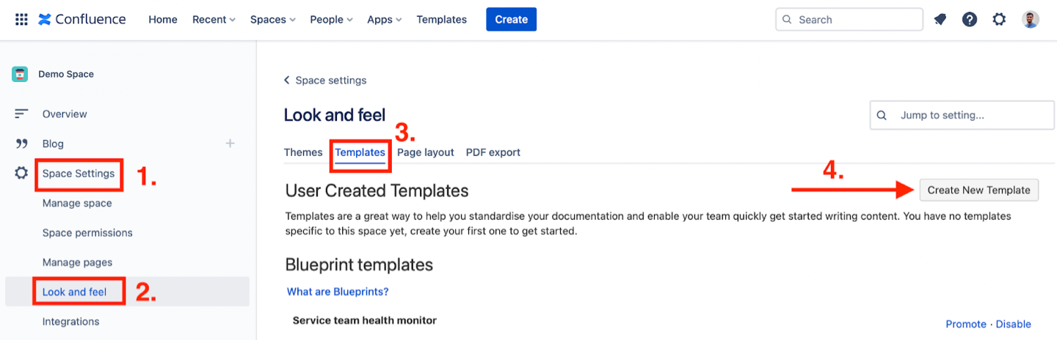Select the PDF export tab
Viewport: 1057px width, 340px height.
pyautogui.click(x=493, y=152)
